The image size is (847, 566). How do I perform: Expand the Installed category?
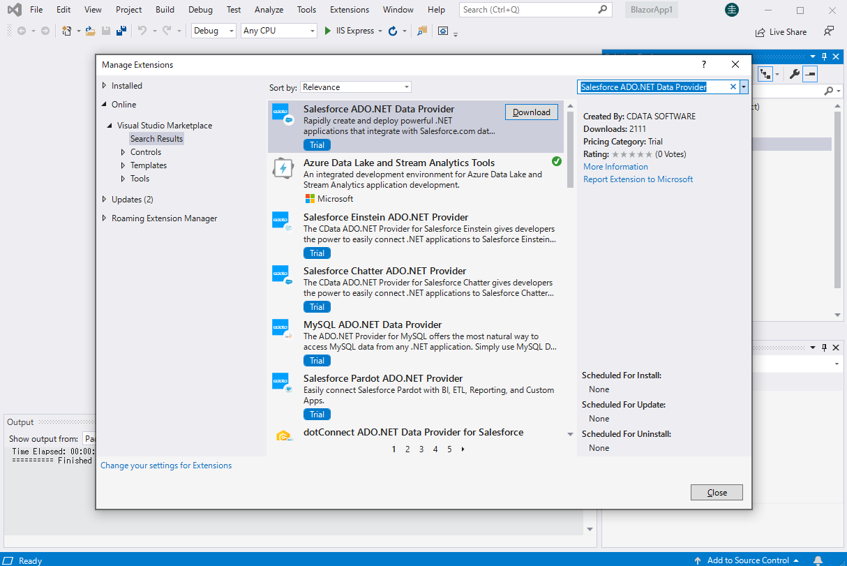coord(105,86)
